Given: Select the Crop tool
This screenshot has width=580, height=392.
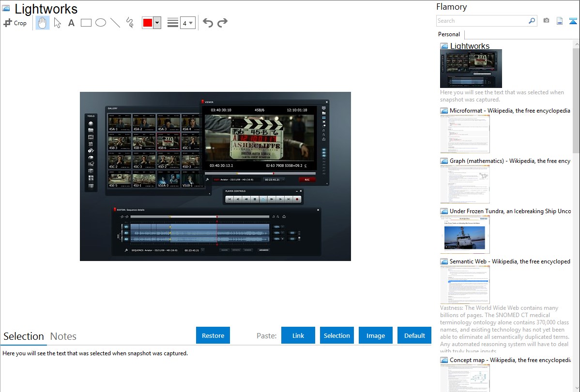Looking at the screenshot, I should [15, 23].
